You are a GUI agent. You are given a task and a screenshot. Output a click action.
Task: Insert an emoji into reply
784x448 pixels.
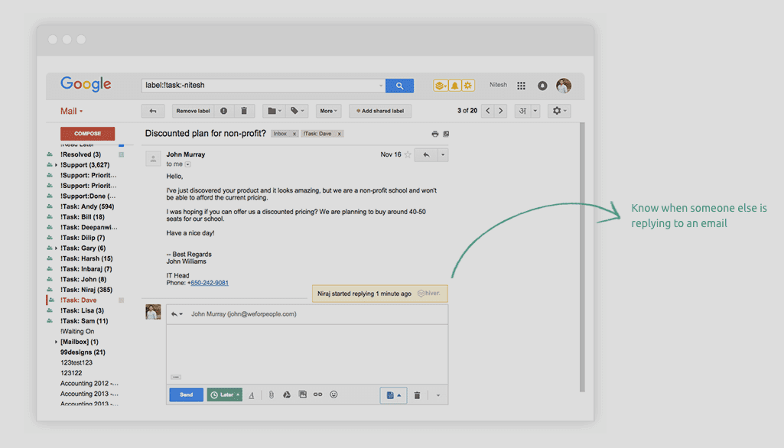tap(333, 394)
